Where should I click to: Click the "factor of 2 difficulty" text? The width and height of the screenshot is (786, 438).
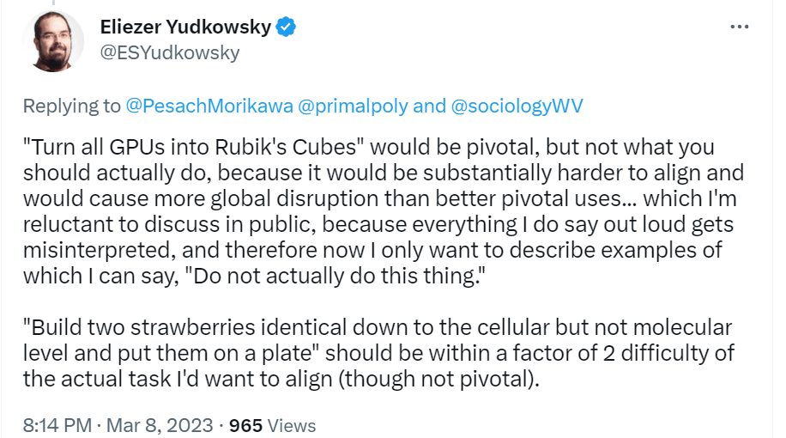click(x=624, y=353)
